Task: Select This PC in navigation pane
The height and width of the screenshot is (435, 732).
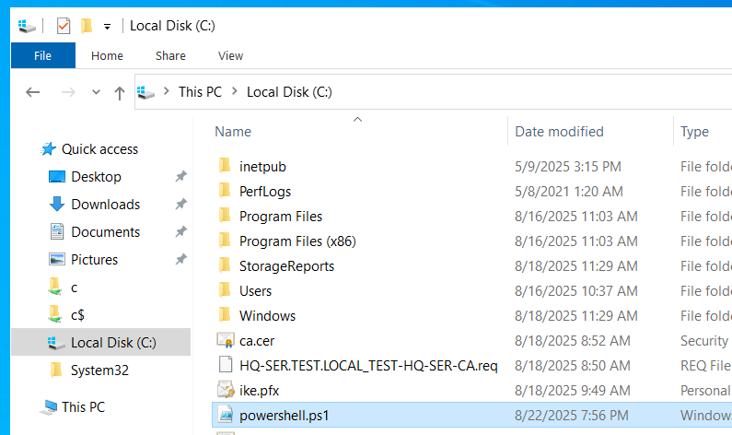Action: pos(83,407)
